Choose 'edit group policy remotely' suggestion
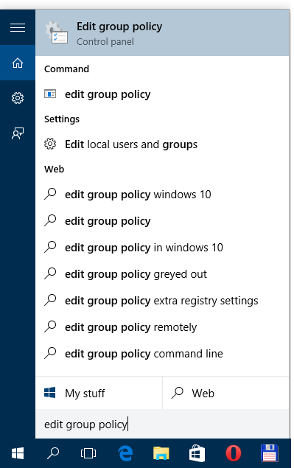The width and height of the screenshot is (294, 468). [162, 327]
